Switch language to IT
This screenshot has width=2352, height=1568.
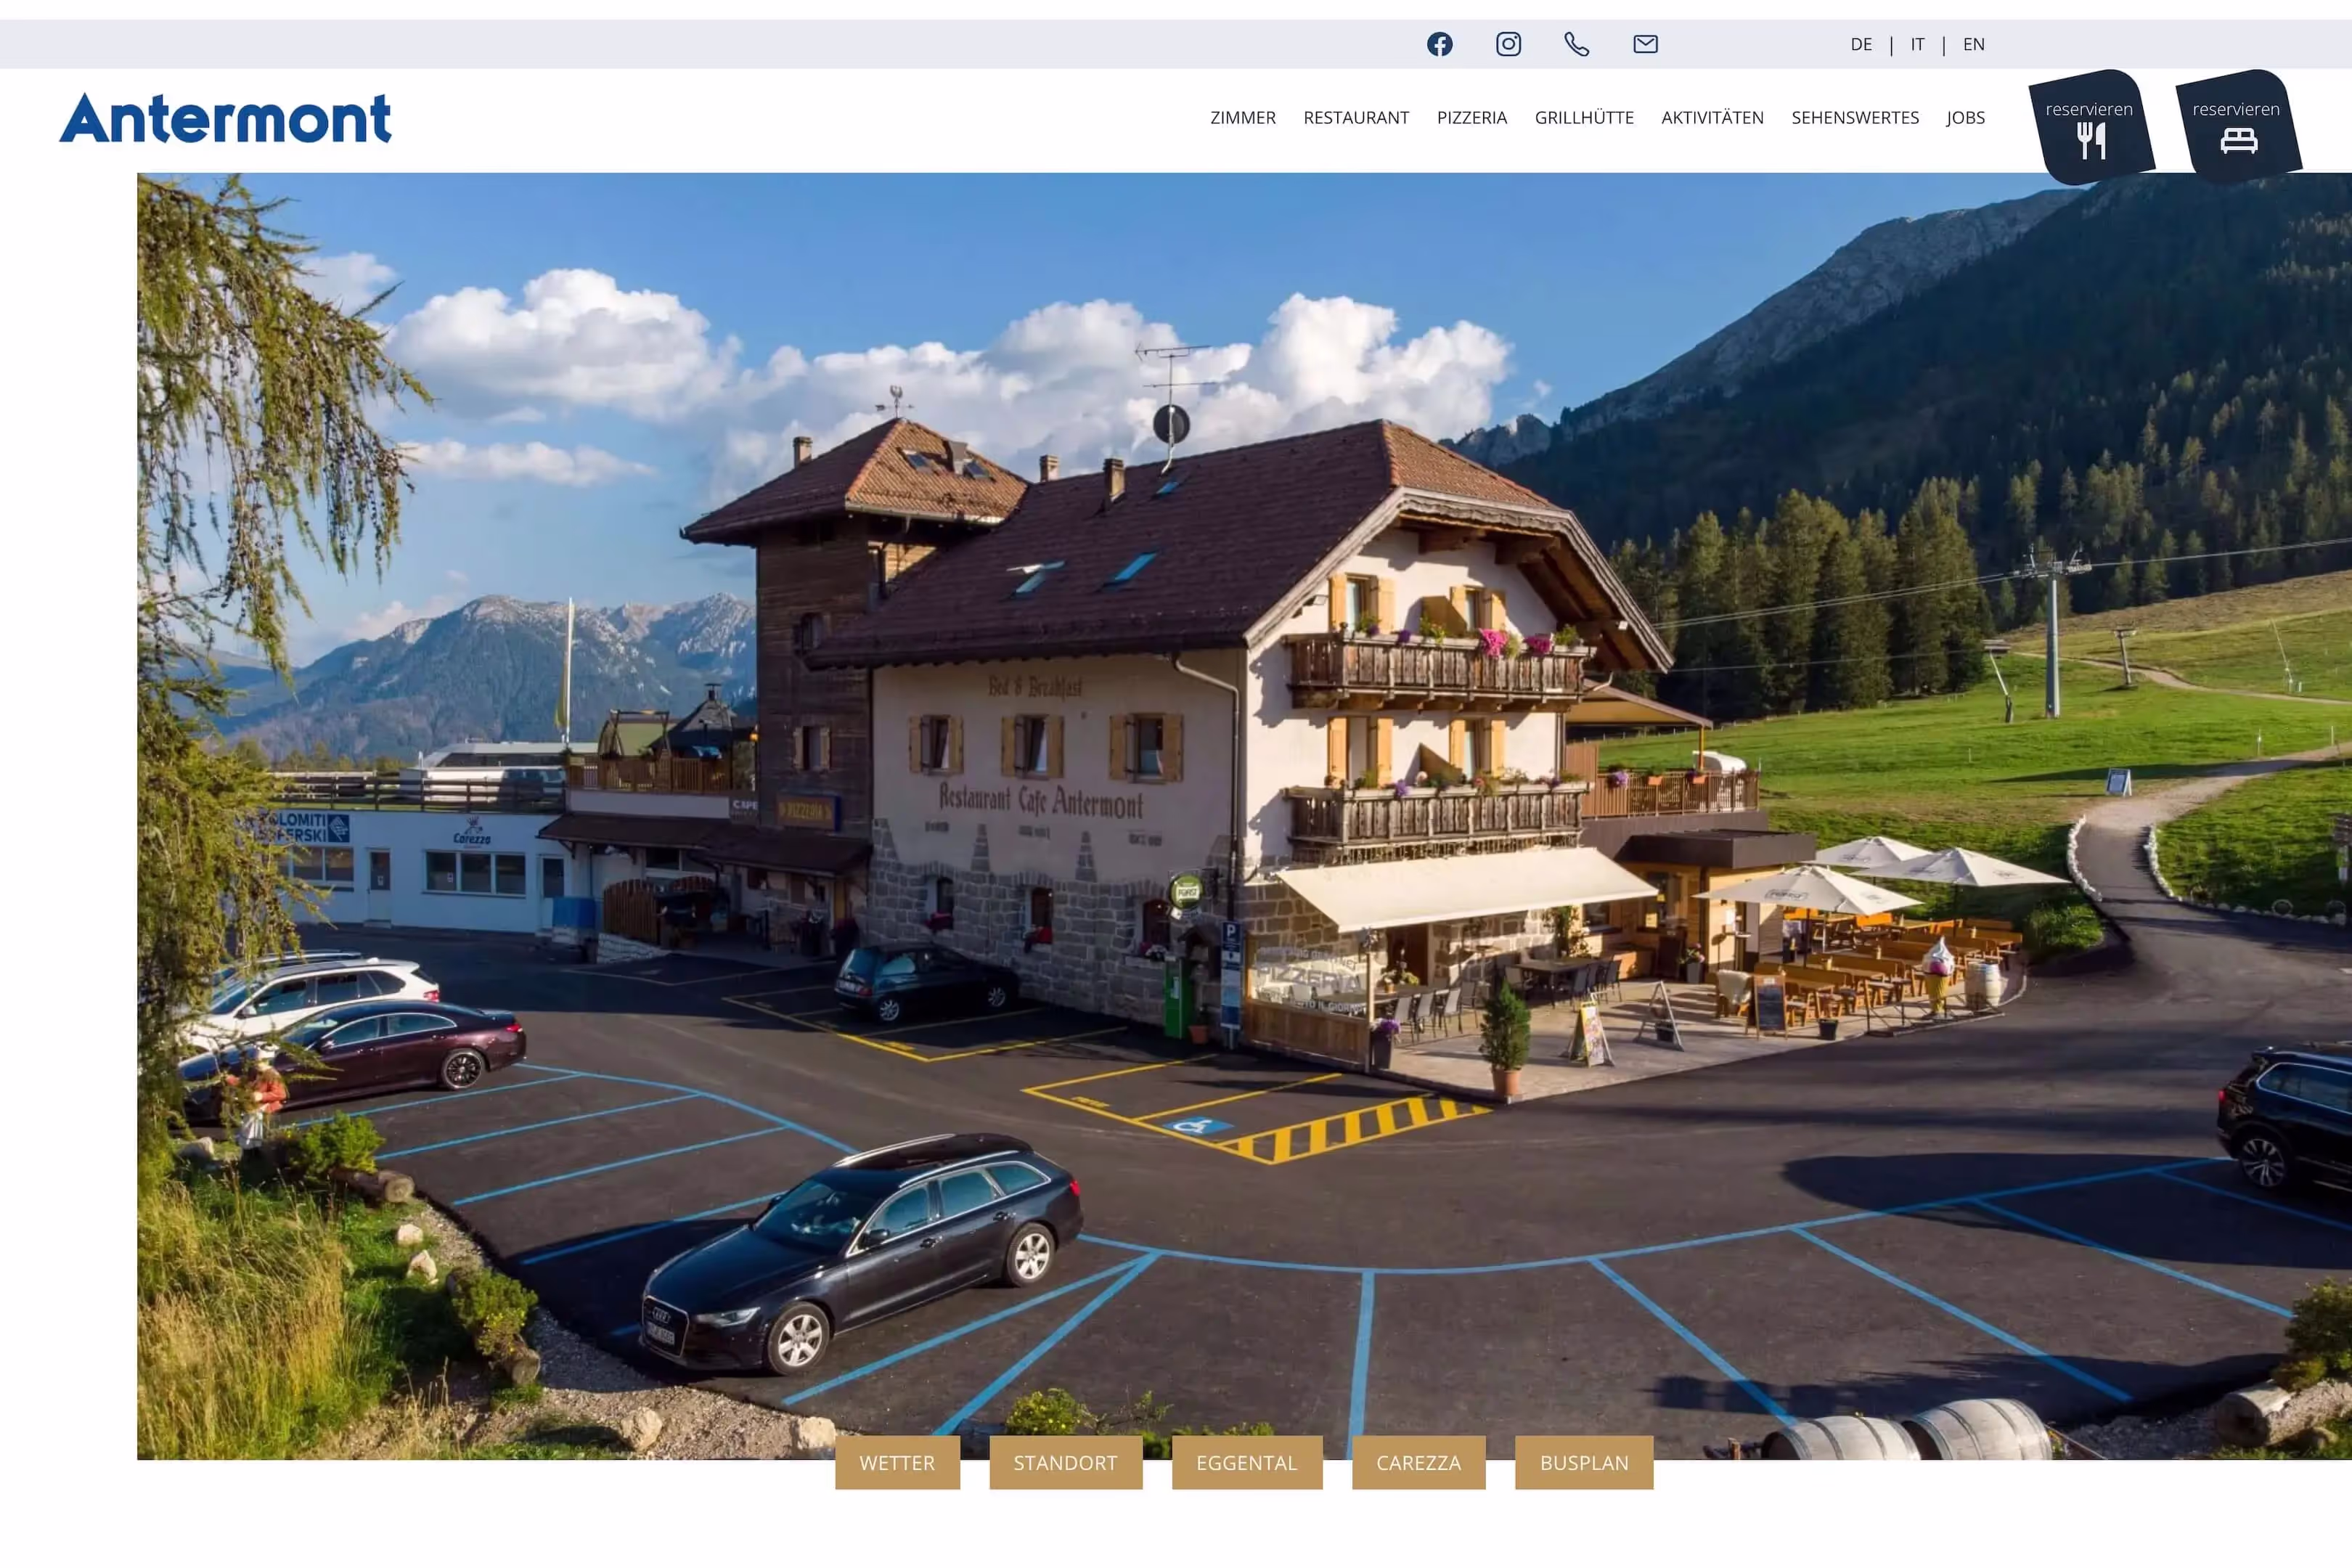point(1917,44)
